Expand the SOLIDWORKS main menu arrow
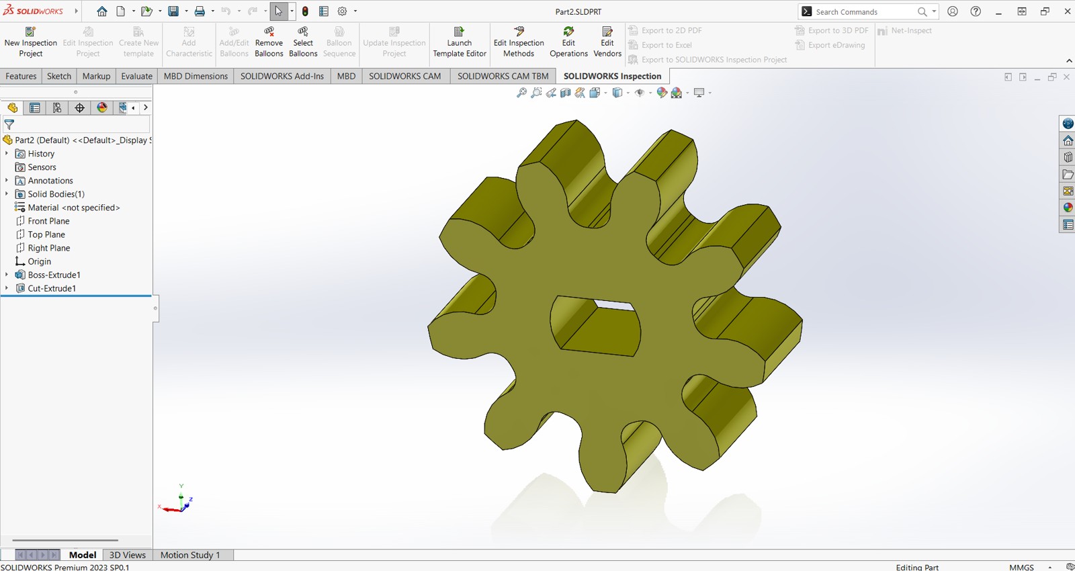This screenshot has width=1075, height=571. pyautogui.click(x=76, y=11)
